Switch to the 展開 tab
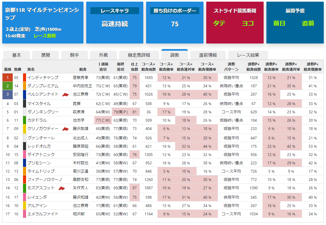Viewport: 326px width, 225px height. point(45,55)
